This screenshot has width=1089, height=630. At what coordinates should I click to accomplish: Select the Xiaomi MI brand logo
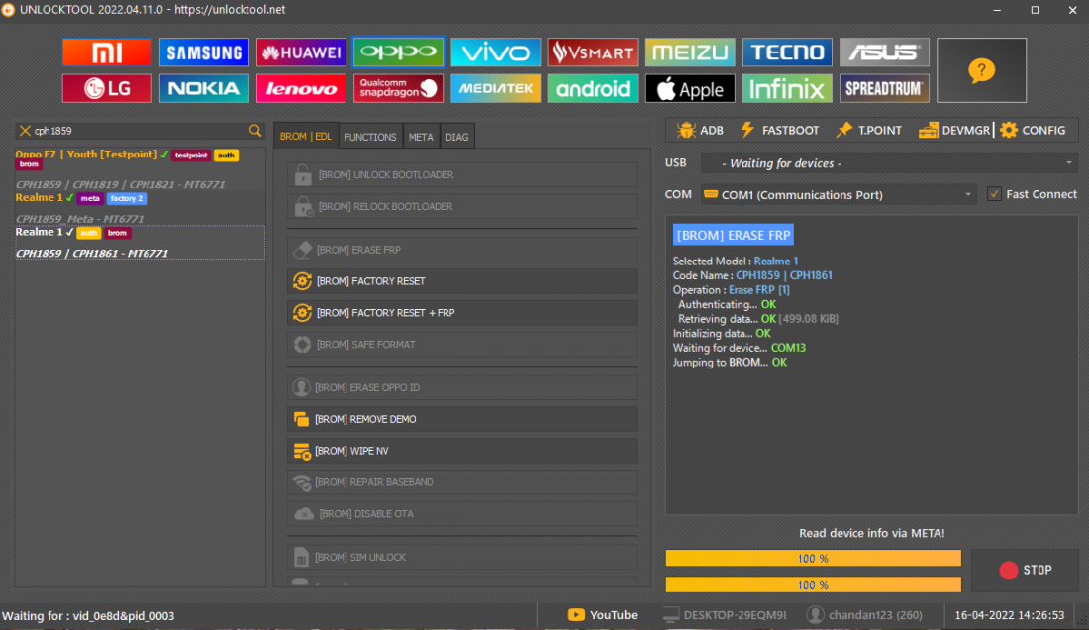[x=107, y=52]
